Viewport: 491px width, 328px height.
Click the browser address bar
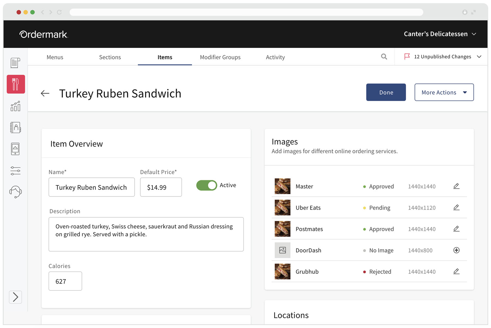(246, 12)
